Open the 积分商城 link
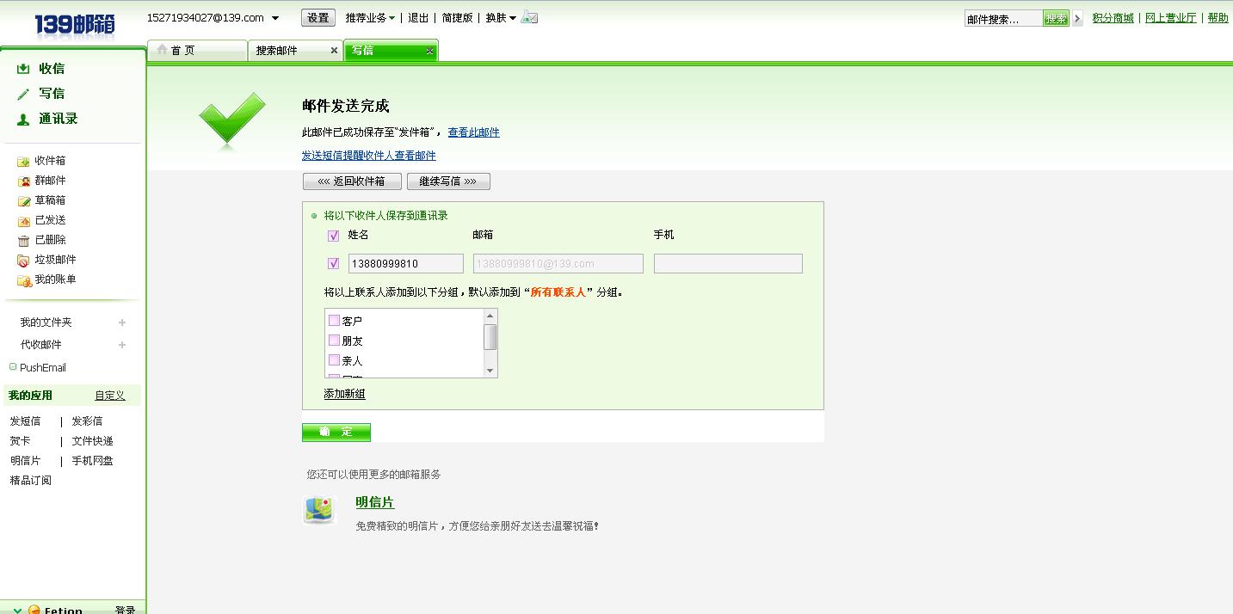Screen dimensions: 1233x614 point(1113,18)
